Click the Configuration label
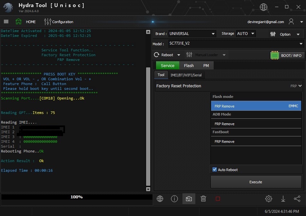306x216 pixels. [63, 22]
